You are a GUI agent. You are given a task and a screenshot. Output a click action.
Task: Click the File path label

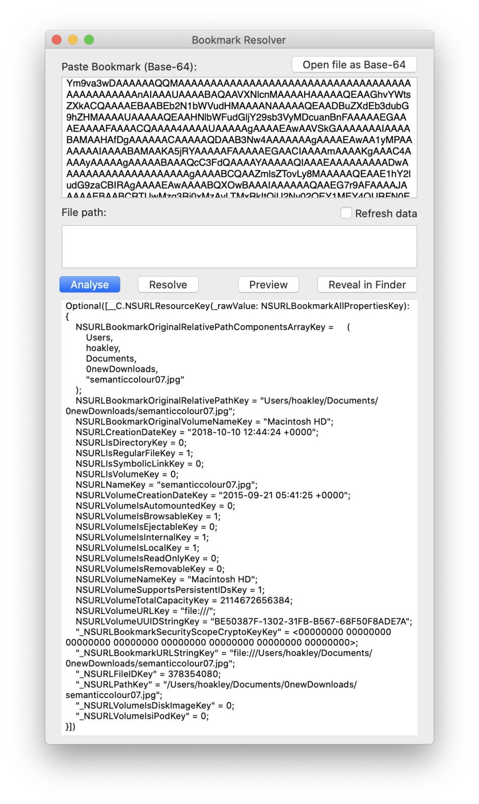[x=84, y=212]
